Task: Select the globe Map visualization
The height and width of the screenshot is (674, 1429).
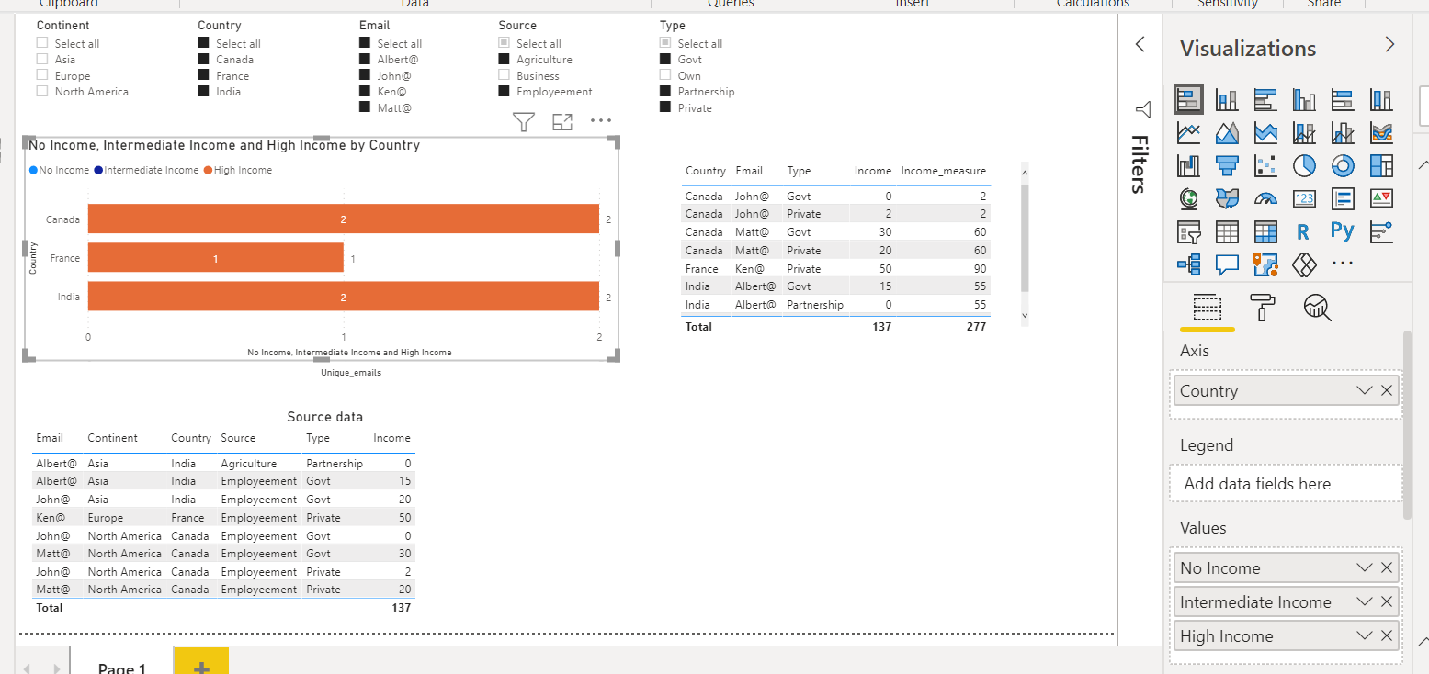Action: pos(1188,198)
